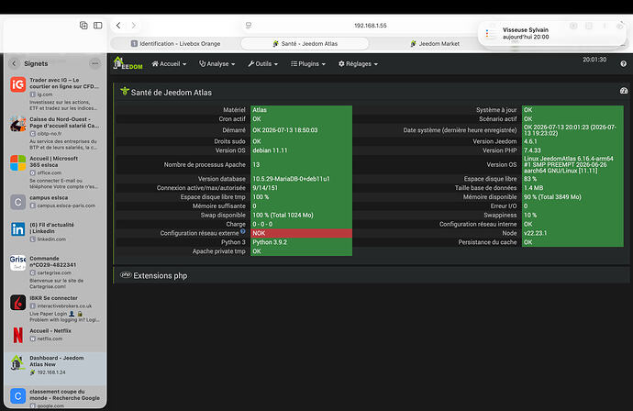Open the Réglages dropdown menu

pyautogui.click(x=358, y=64)
